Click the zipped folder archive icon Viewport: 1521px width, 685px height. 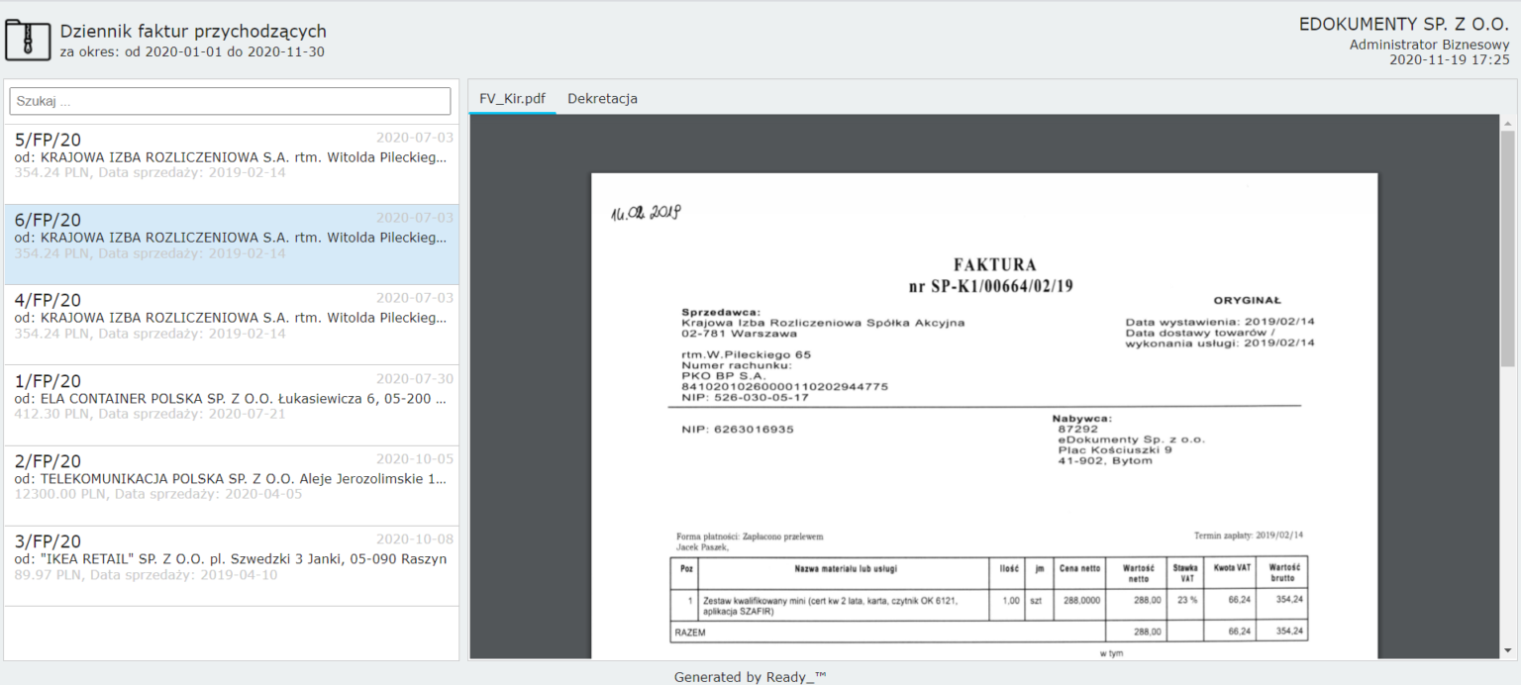[x=29, y=40]
